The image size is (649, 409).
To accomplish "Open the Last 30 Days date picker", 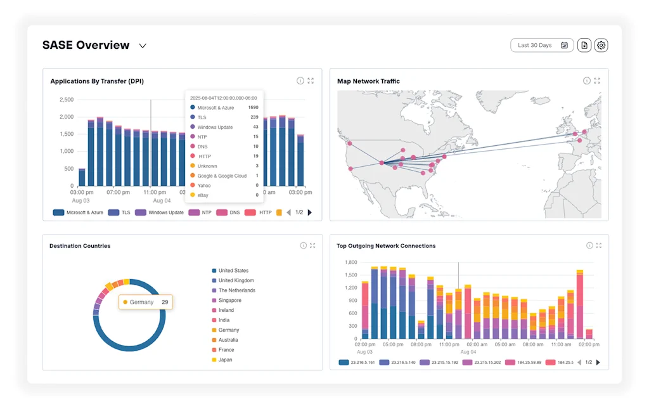I will point(542,45).
